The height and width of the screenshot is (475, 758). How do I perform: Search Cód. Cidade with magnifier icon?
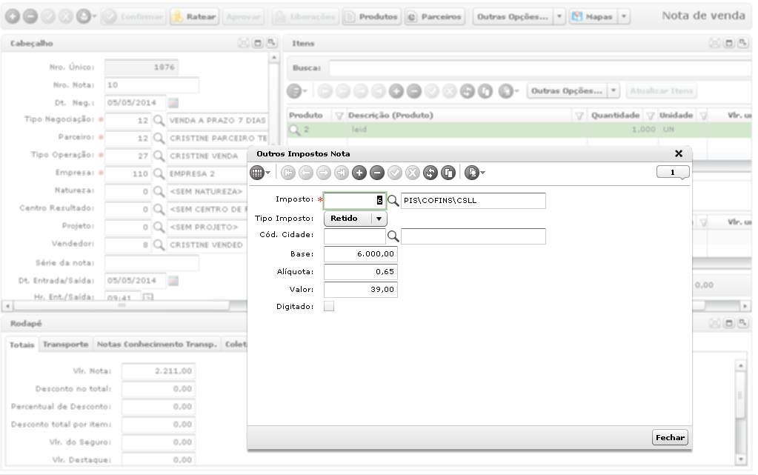[393, 236]
